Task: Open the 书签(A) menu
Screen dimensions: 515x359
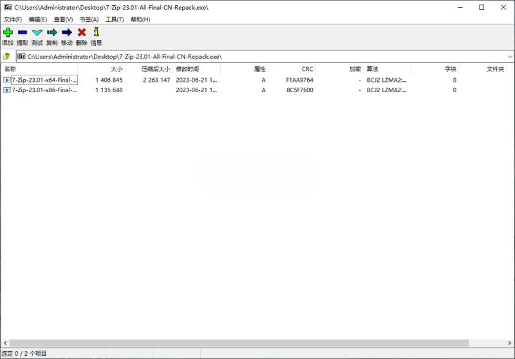Action: [89, 19]
